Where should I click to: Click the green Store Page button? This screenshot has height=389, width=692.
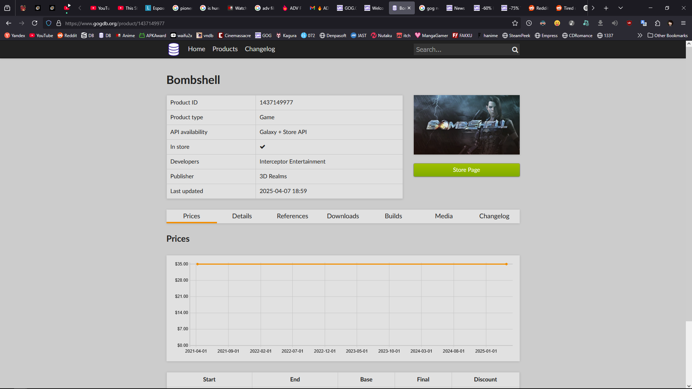[x=466, y=170]
